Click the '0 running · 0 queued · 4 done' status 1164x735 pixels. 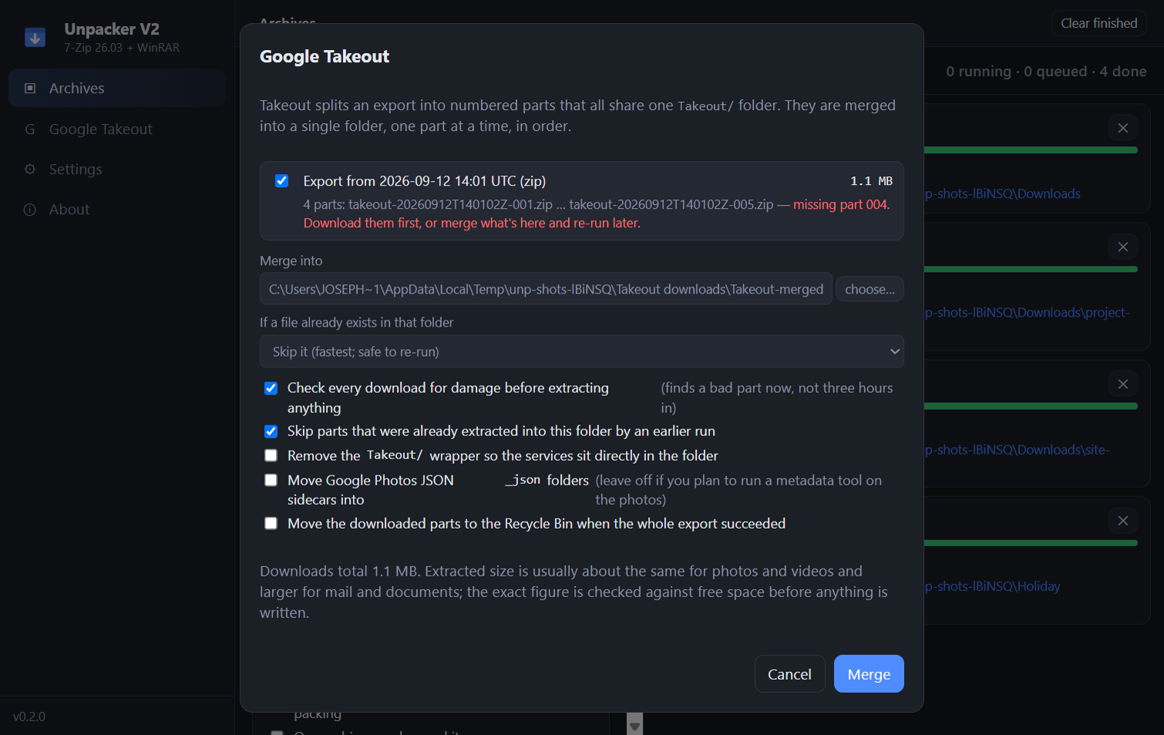pos(1046,71)
